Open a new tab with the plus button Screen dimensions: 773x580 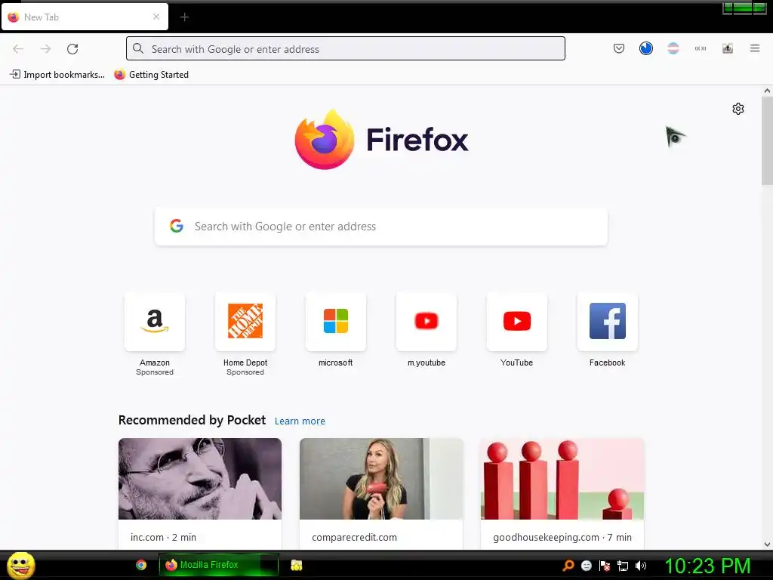pyautogui.click(x=184, y=17)
